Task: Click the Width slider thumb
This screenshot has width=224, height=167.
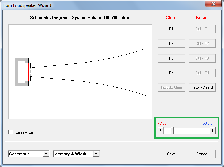Action: point(172,130)
